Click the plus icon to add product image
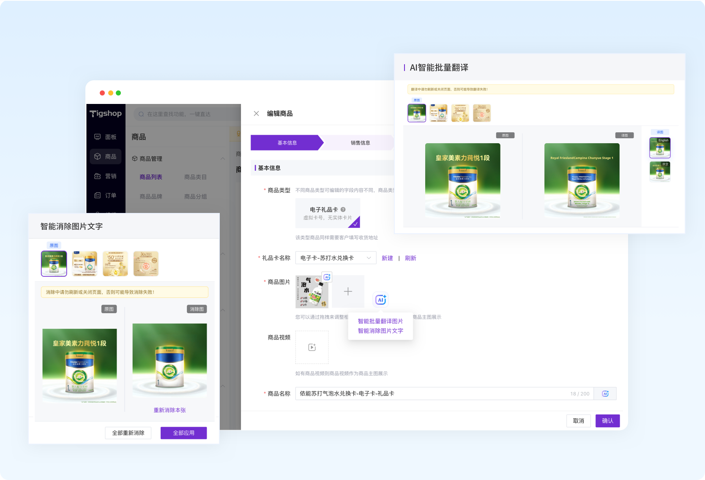This screenshot has width=705, height=480. [x=348, y=292]
